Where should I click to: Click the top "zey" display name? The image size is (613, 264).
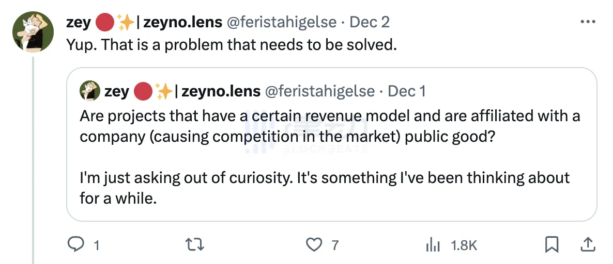[79, 22]
